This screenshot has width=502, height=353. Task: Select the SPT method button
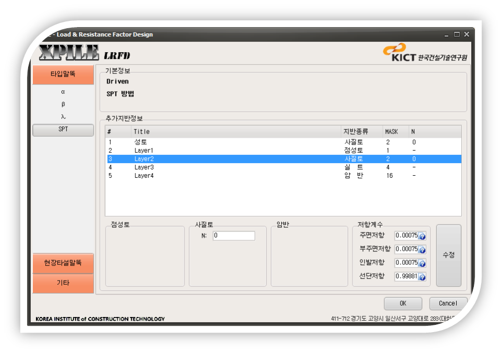[x=63, y=130]
